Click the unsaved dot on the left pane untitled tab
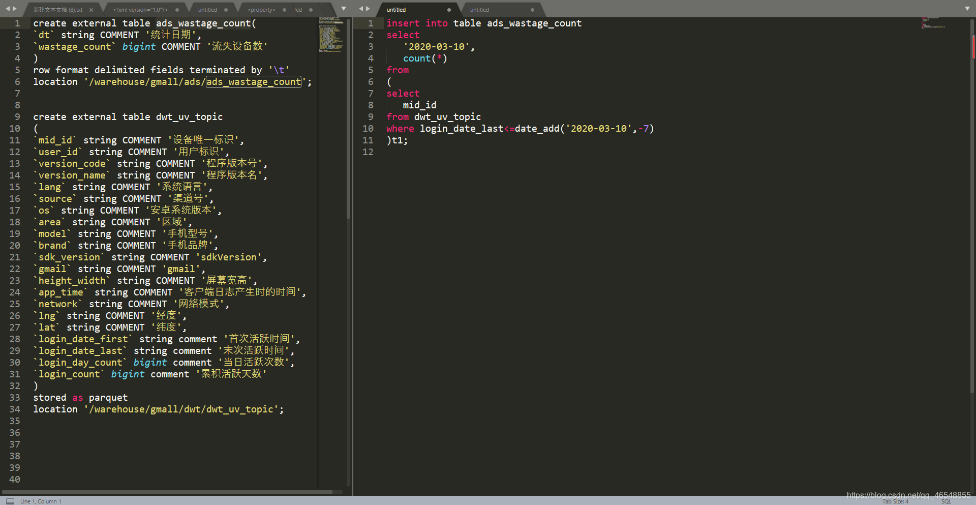The height and width of the screenshot is (505, 976). click(x=226, y=10)
